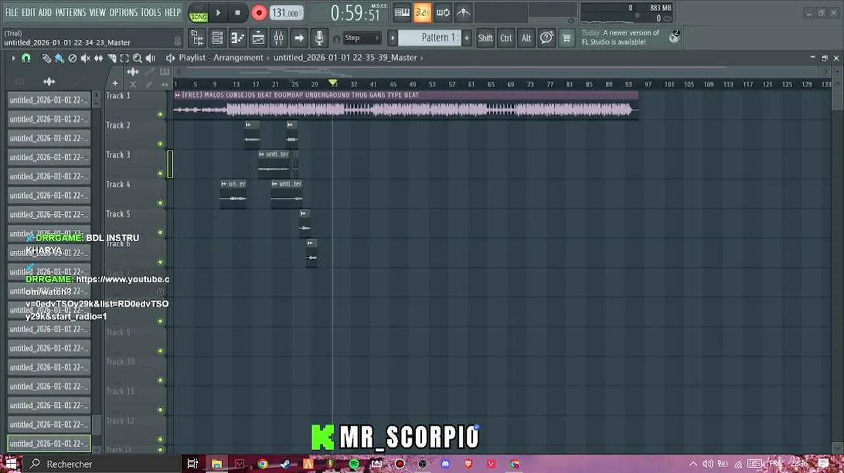Open the Channel rack icon
Image resolution: width=844 pixels, height=473 pixels.
tap(217, 38)
